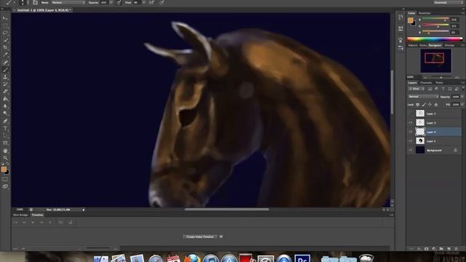The image size is (466, 262).
Task: Click the timeline split scissors button
Action: (61, 222)
